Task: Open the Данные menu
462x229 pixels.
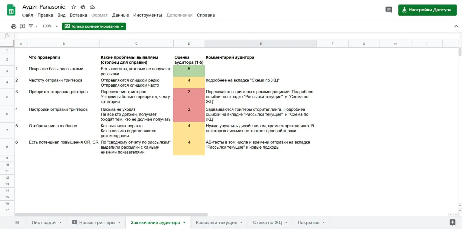Action: click(x=120, y=15)
